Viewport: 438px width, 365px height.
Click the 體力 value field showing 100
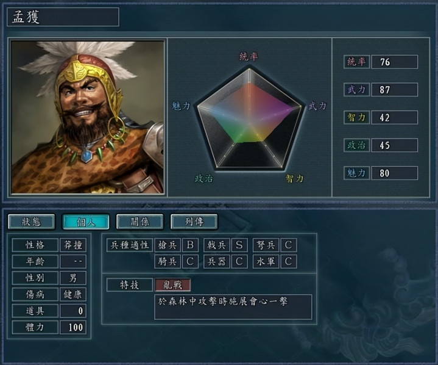pos(73,327)
